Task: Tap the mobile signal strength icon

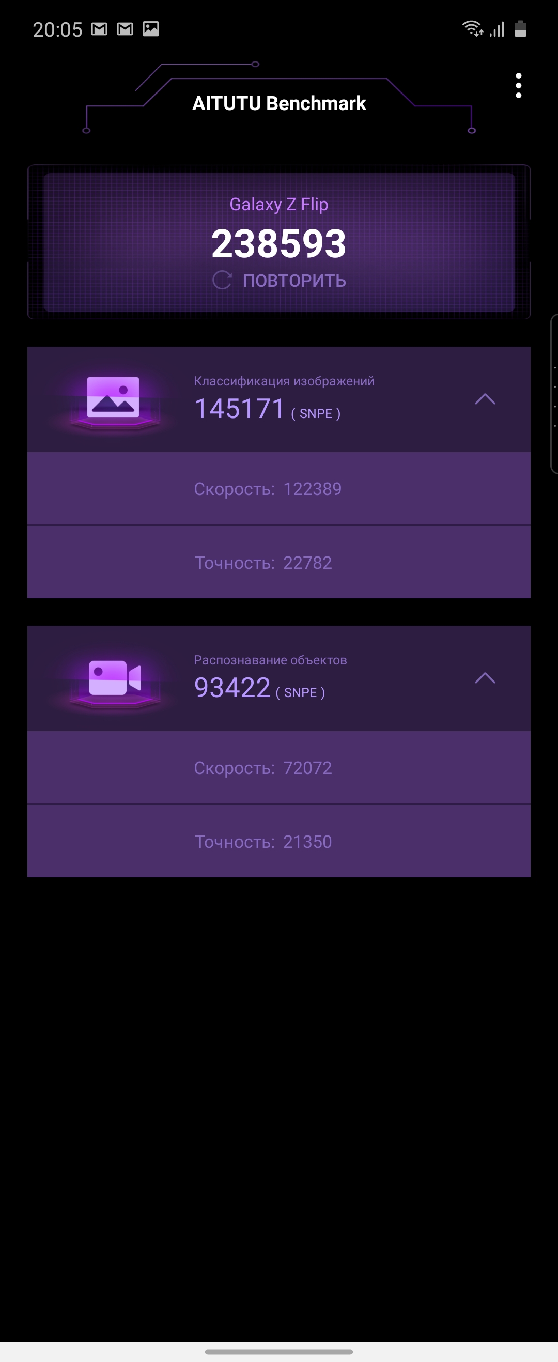Action: click(497, 29)
